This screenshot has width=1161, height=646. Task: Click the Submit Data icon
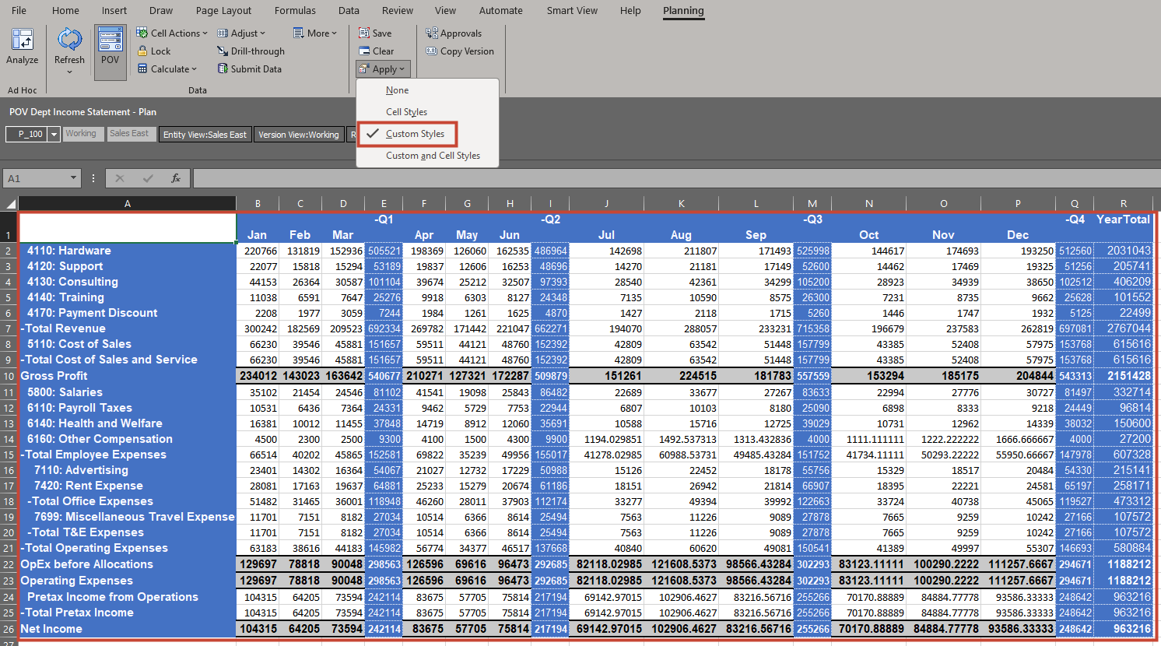[x=223, y=68]
